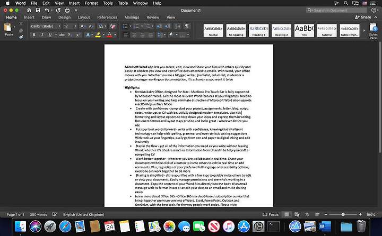Click in the Search in Document field
The image size is (382, 236).
click(337, 10)
